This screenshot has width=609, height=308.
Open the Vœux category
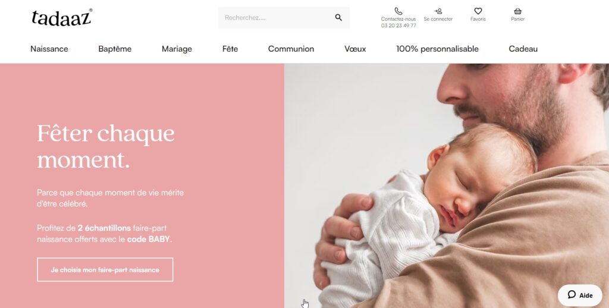(355, 49)
